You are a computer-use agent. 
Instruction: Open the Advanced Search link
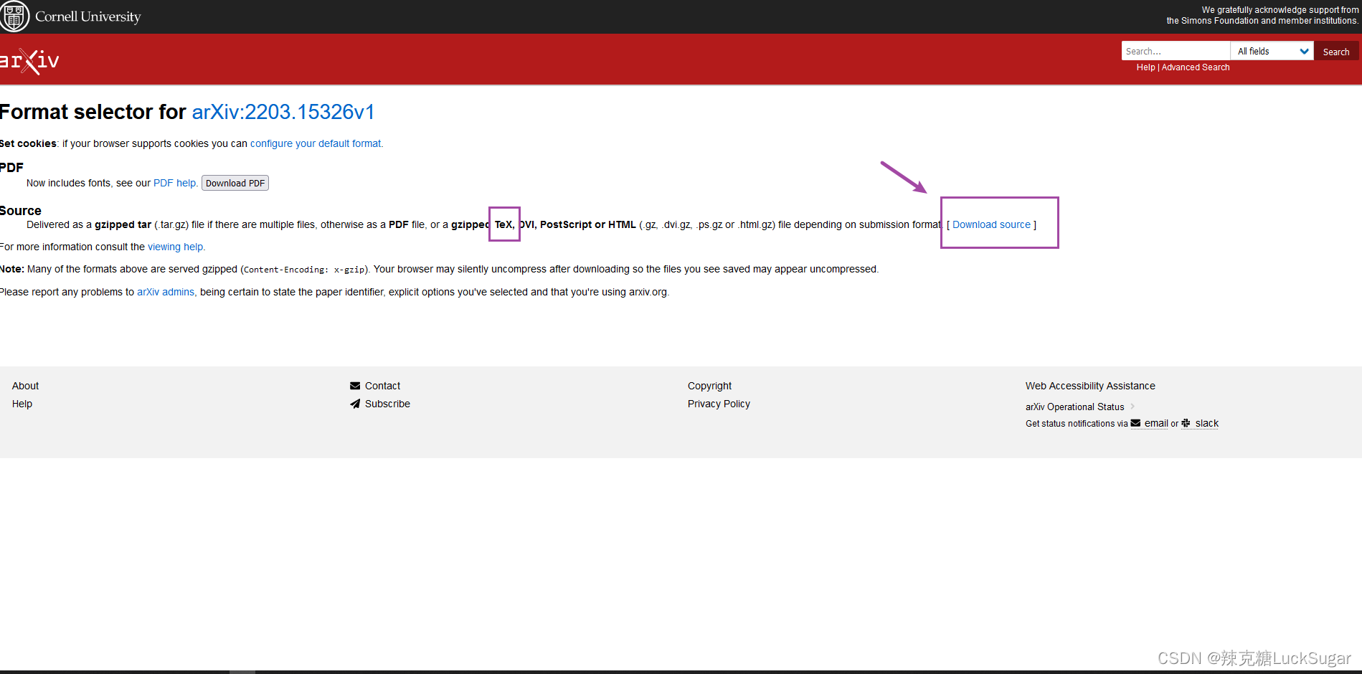click(x=1196, y=67)
